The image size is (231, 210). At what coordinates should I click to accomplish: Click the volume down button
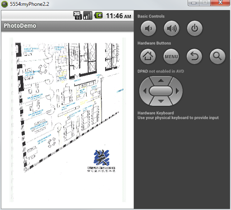148,28
